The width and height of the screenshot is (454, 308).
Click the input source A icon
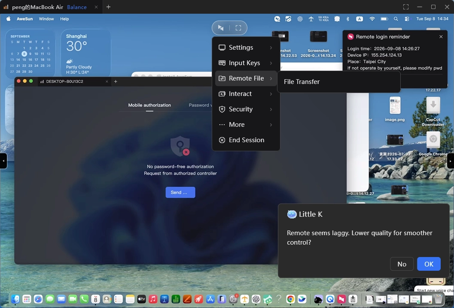pos(360,19)
